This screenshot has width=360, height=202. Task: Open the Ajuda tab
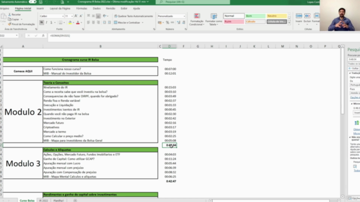[136, 8]
